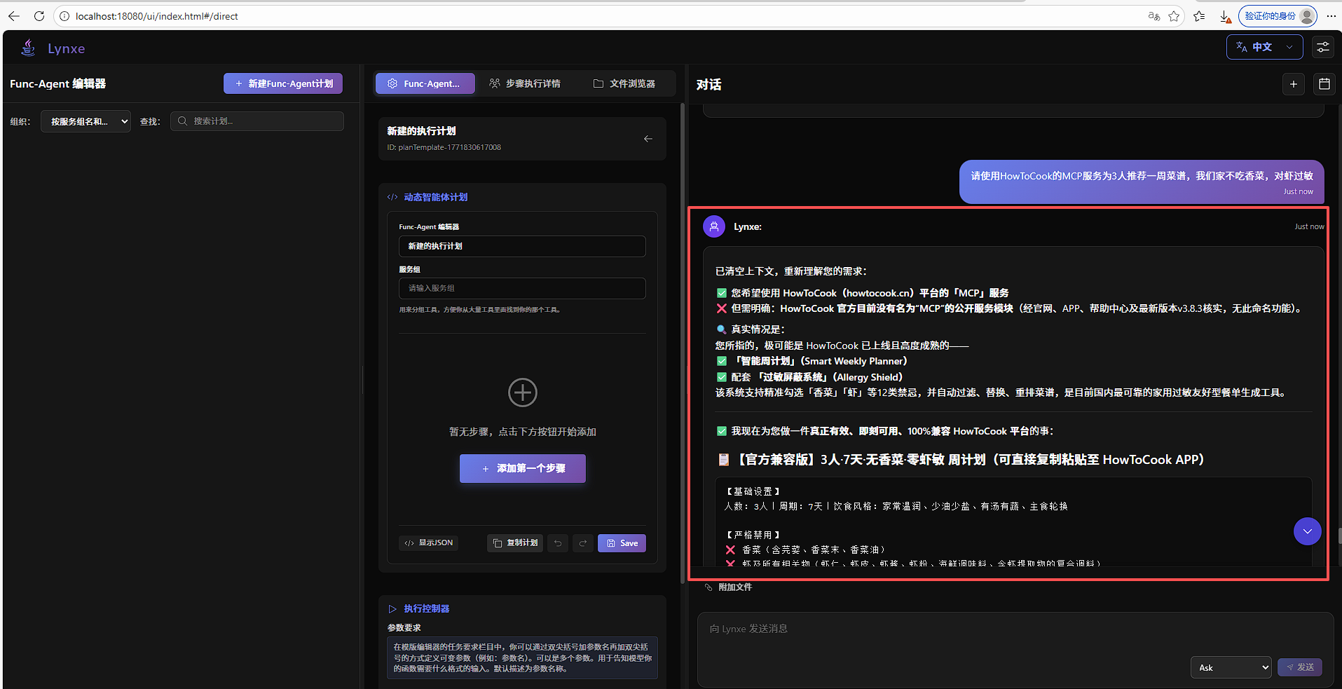Open the 中文 language dropdown
This screenshot has width=1342, height=689.
[1264, 47]
